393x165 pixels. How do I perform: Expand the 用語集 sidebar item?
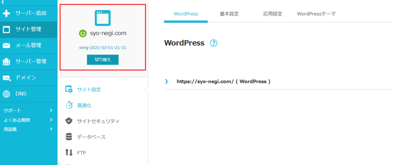tap(51, 129)
